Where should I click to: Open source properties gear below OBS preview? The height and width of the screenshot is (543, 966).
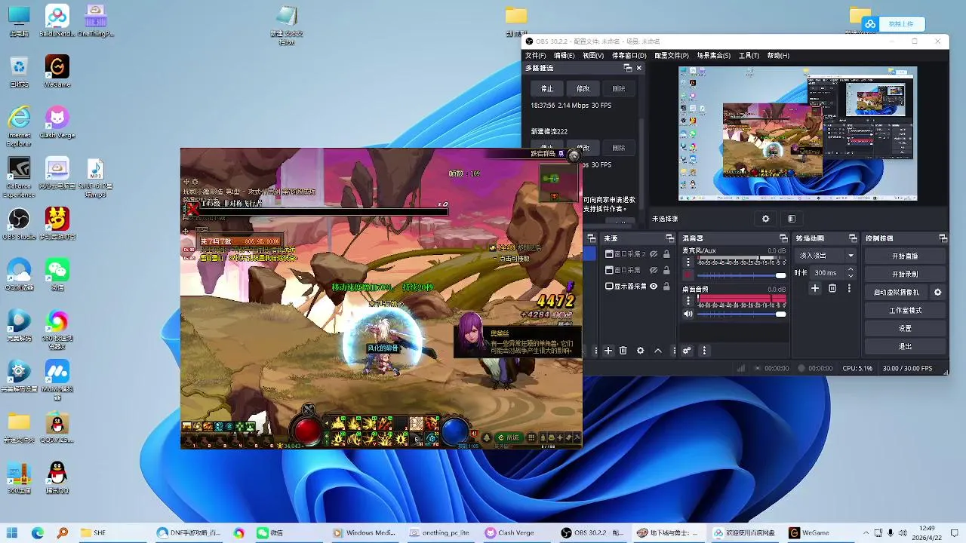click(765, 219)
